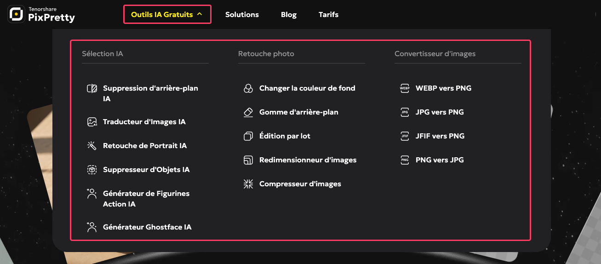Viewport: 601px width, 264px height.
Task: Select the Retouche de Portrait magic wand icon
Action: pos(92,146)
